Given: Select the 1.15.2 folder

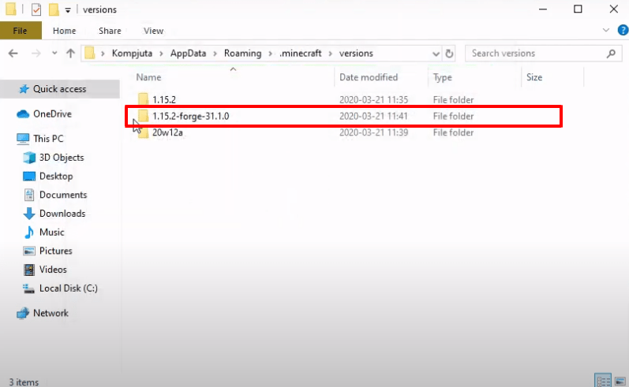Looking at the screenshot, I should pos(164,100).
